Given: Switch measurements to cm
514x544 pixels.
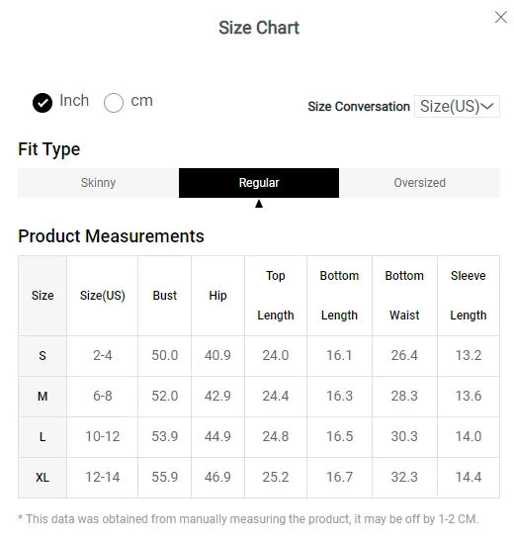Looking at the screenshot, I should coord(114,103).
